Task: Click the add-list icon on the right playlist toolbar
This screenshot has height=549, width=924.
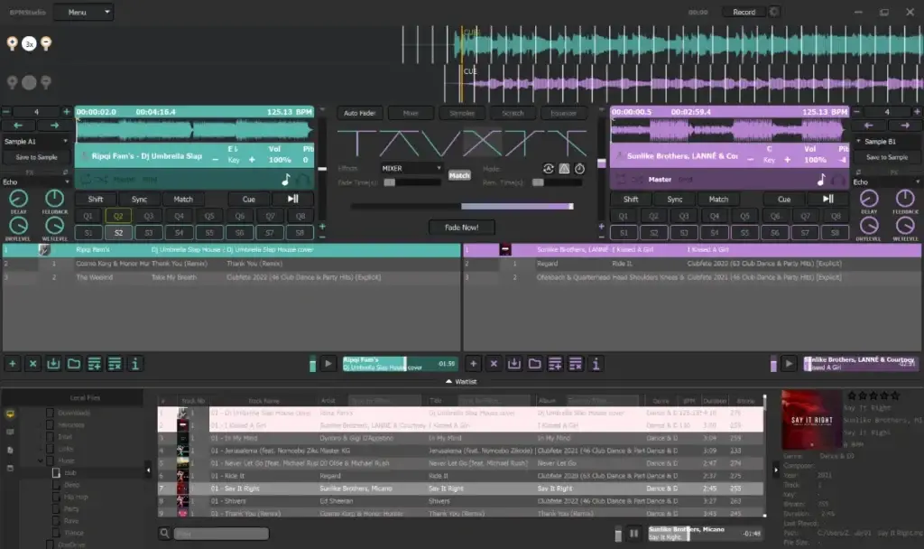Action: pos(555,364)
